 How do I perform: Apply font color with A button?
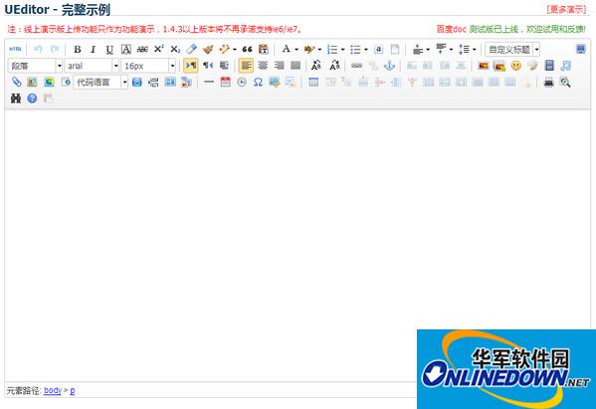tap(286, 49)
